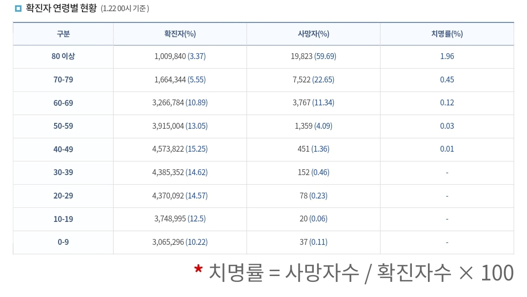Image resolution: width=527 pixels, height=297 pixels.
Task: Click deaths cell '78 (0.23)'
Action: 313,196
